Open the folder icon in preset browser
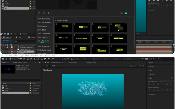175x109 pixels. tap(38, 13)
